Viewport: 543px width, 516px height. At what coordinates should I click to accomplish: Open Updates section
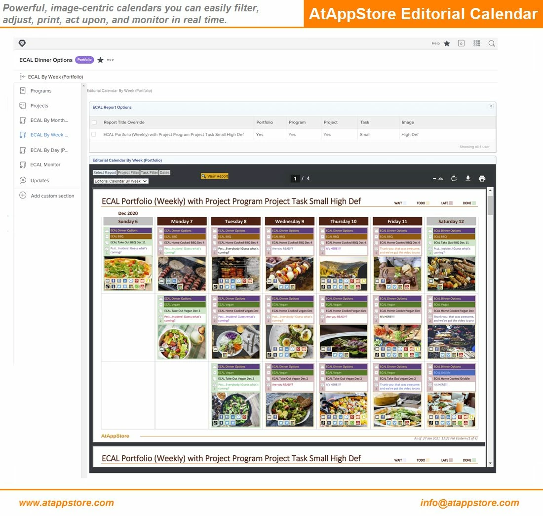point(39,180)
